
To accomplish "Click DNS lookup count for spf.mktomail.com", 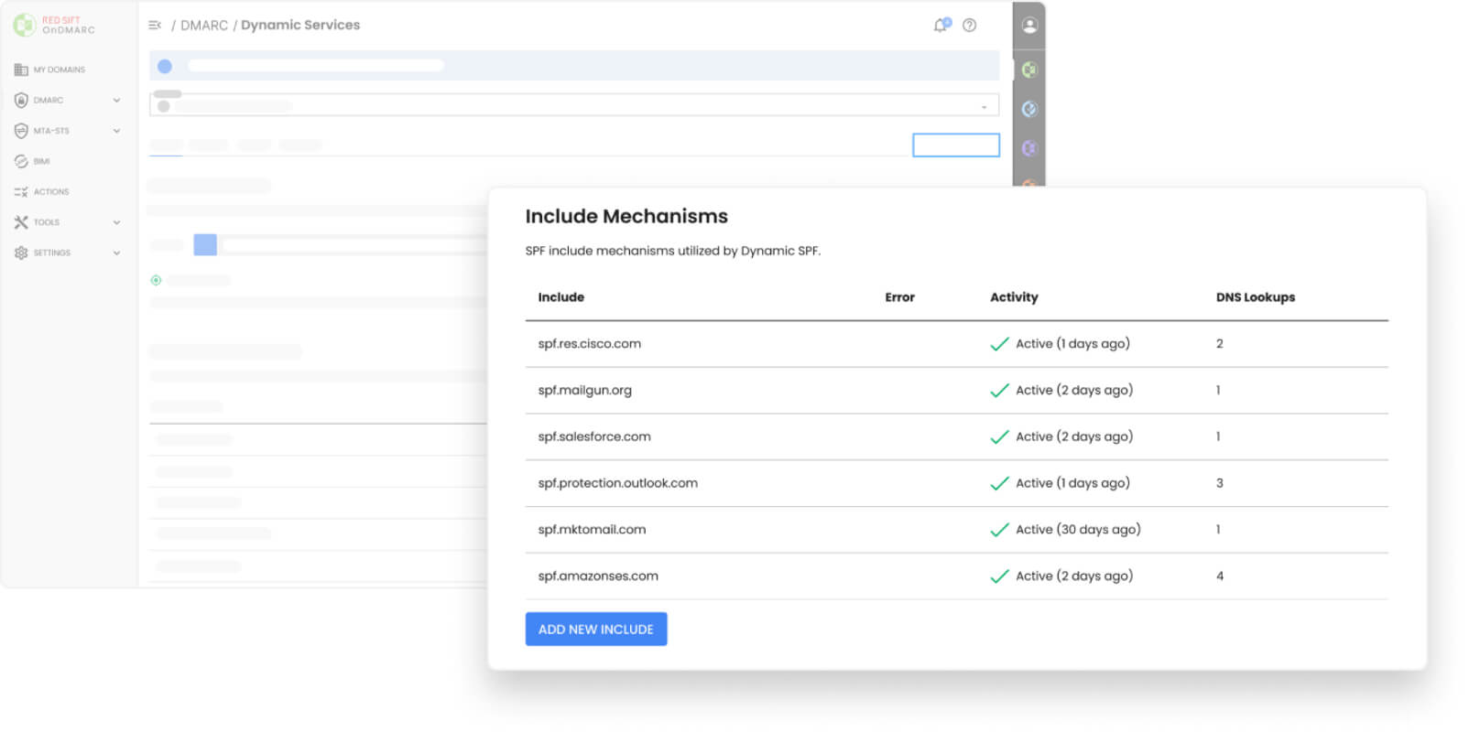I will pos(1218,530).
